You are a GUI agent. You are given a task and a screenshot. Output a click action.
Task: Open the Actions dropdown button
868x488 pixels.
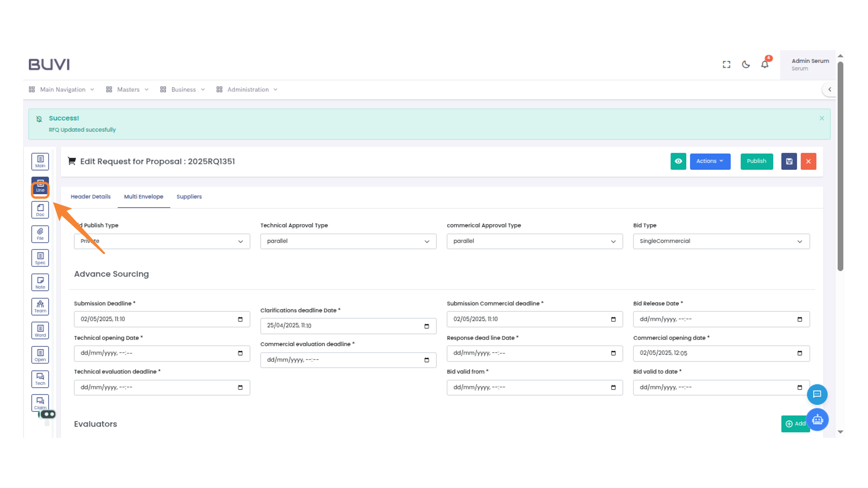[x=710, y=161]
